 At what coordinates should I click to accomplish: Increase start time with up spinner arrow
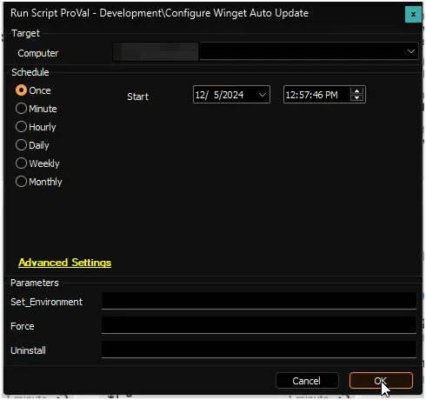click(x=356, y=91)
